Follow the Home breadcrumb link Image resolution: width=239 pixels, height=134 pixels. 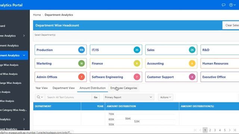[x=37, y=15]
